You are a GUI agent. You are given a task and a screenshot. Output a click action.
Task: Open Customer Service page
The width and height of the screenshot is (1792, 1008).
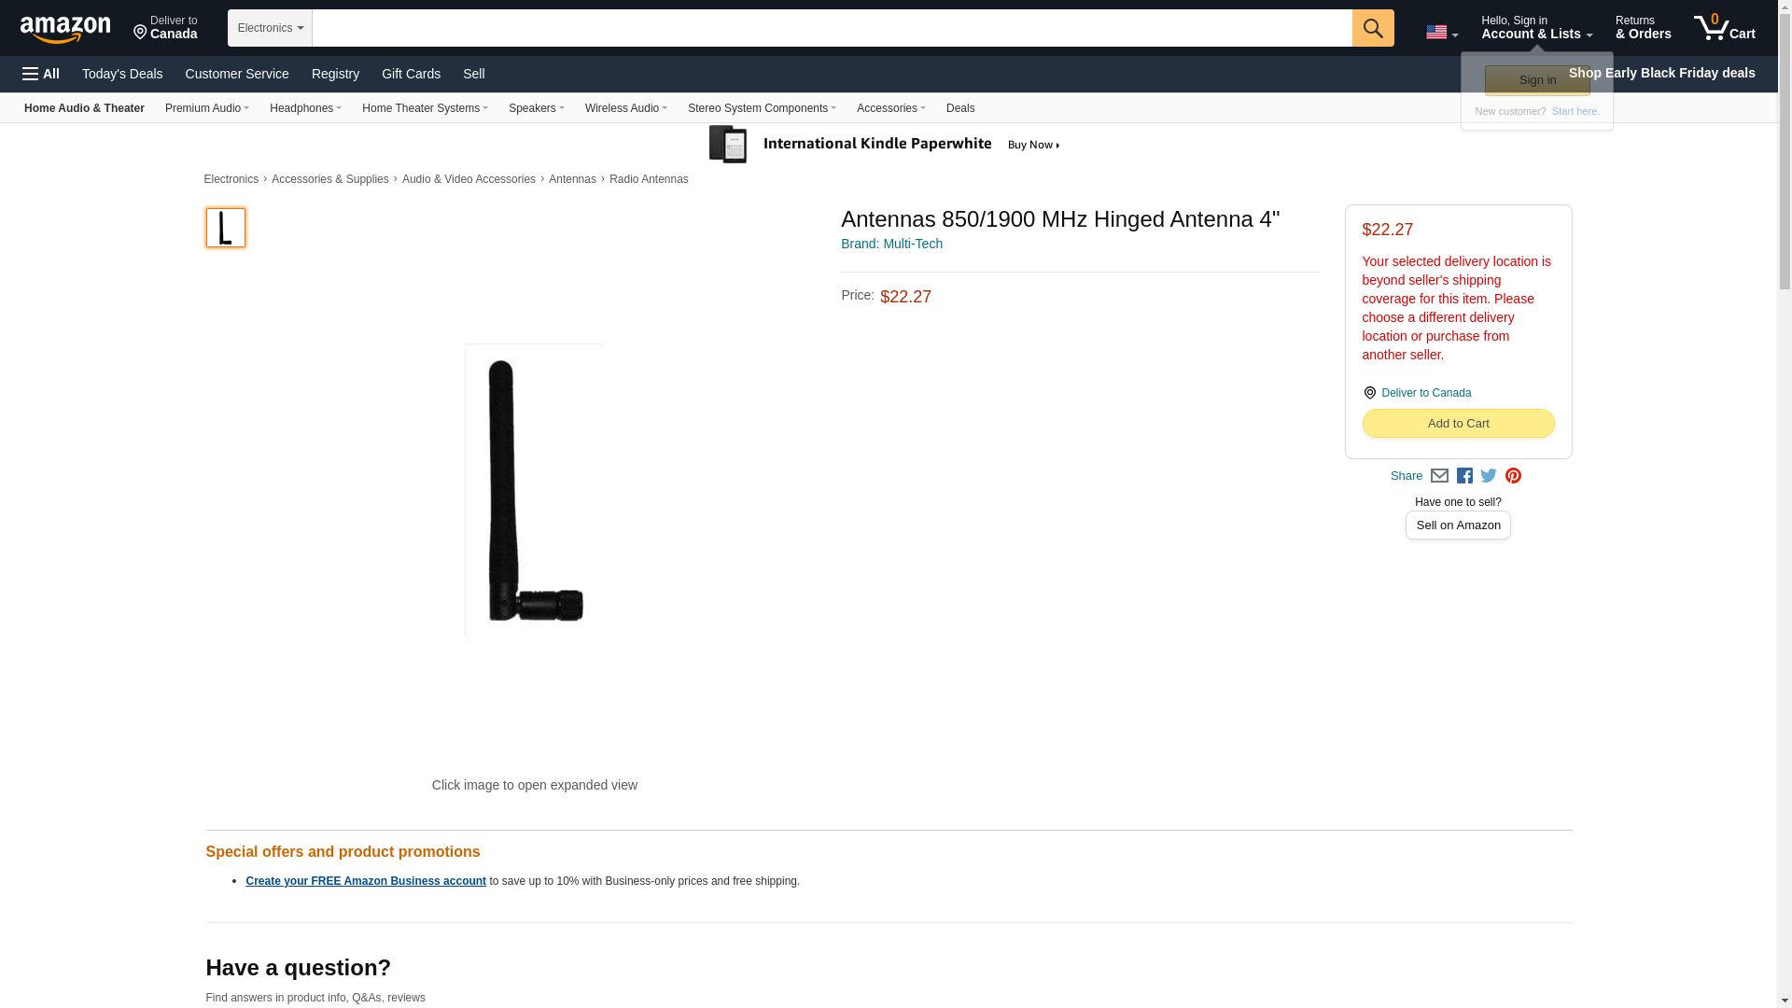(237, 74)
